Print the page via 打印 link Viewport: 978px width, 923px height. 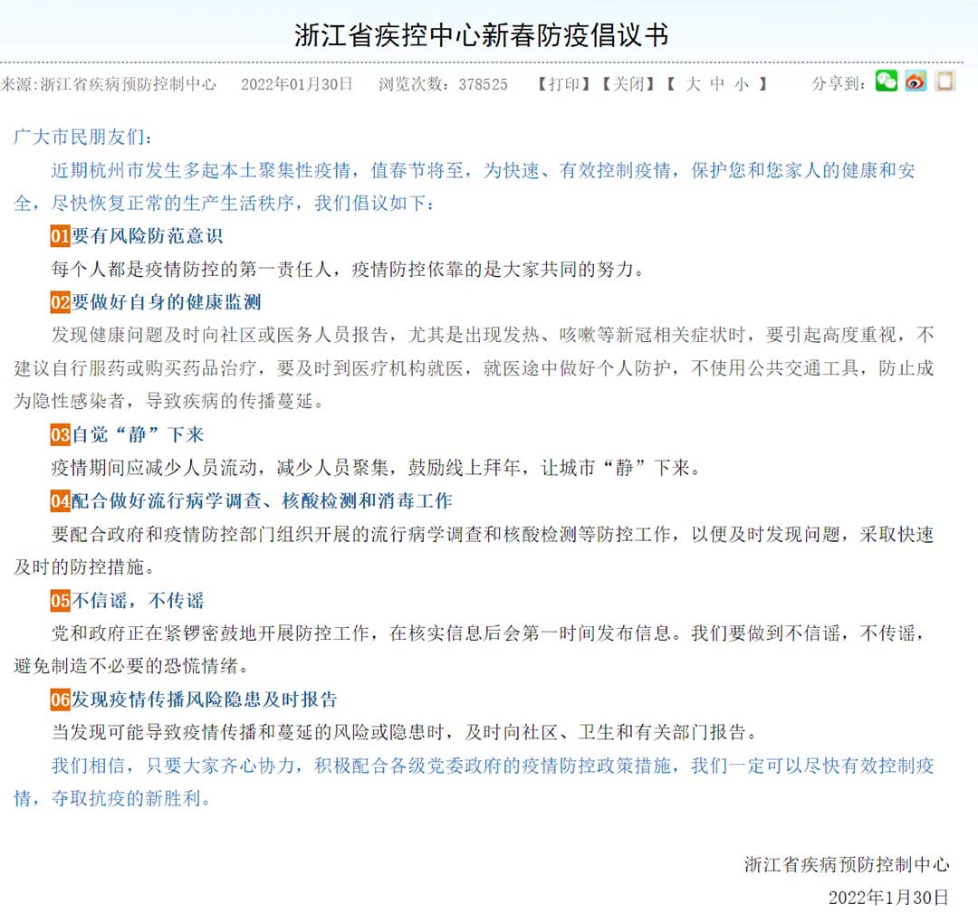(564, 83)
